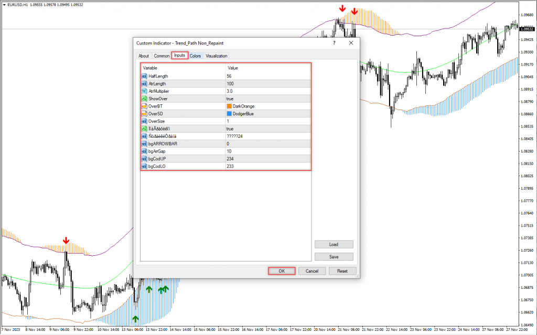Select the HalfLength variable name
537x335 pixels.
tap(158, 76)
